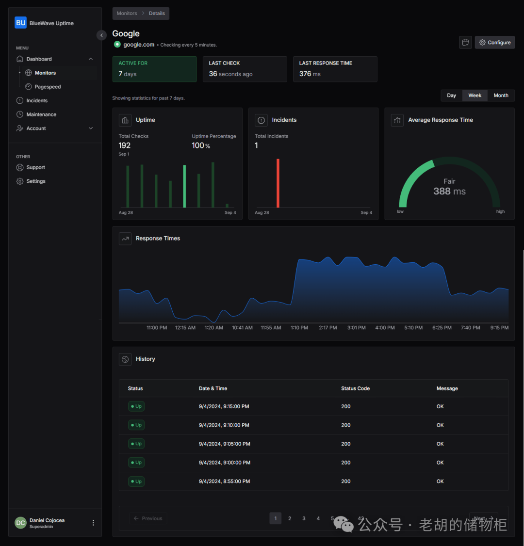The image size is (524, 546).
Task: Click the Uptime card chart icon
Action: 125,120
